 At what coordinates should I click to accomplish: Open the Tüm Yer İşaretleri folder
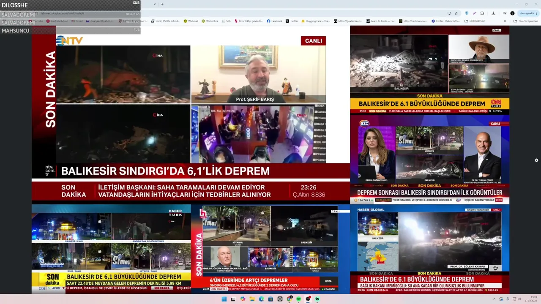(525, 21)
